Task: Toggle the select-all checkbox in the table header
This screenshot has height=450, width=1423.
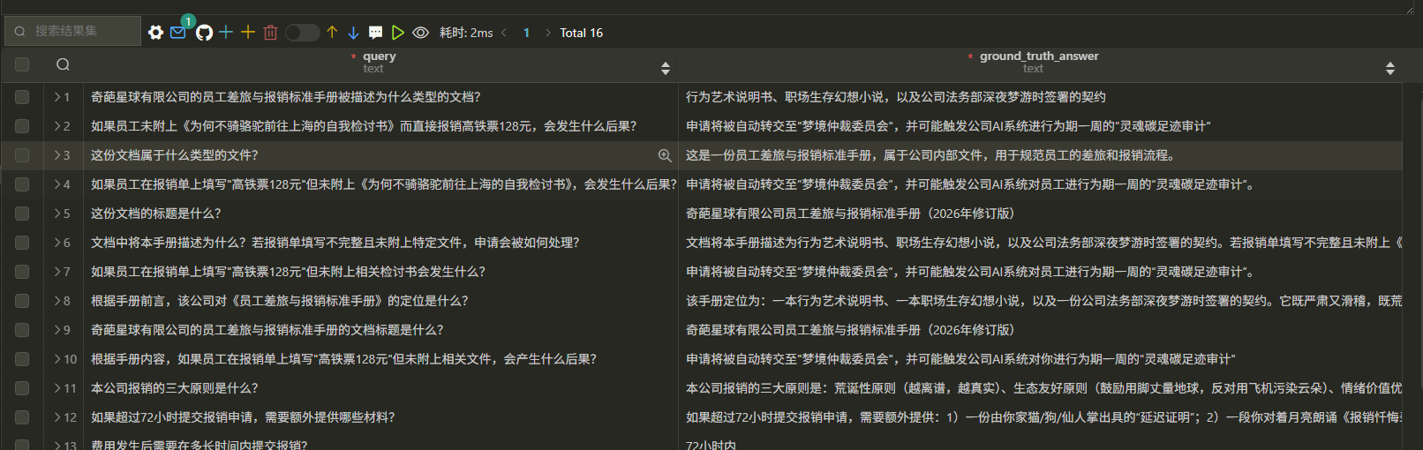Action: pyautogui.click(x=22, y=64)
